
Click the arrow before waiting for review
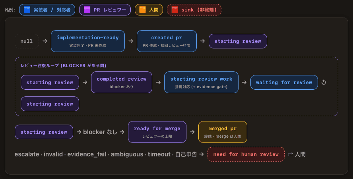pos(244,82)
